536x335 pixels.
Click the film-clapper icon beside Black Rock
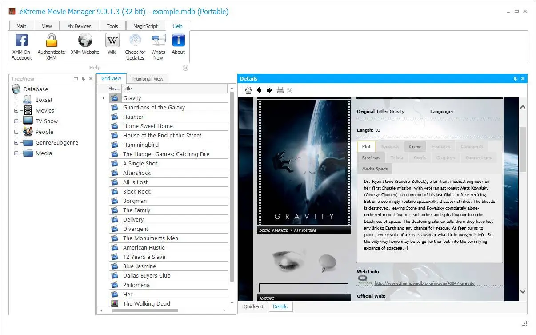[115, 191]
